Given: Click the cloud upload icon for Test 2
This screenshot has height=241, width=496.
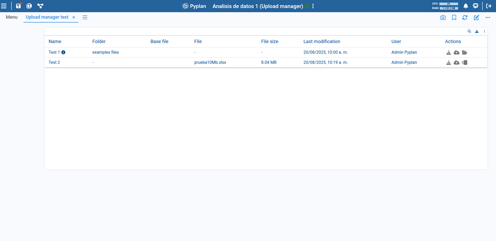Looking at the screenshot, I should tap(457, 62).
